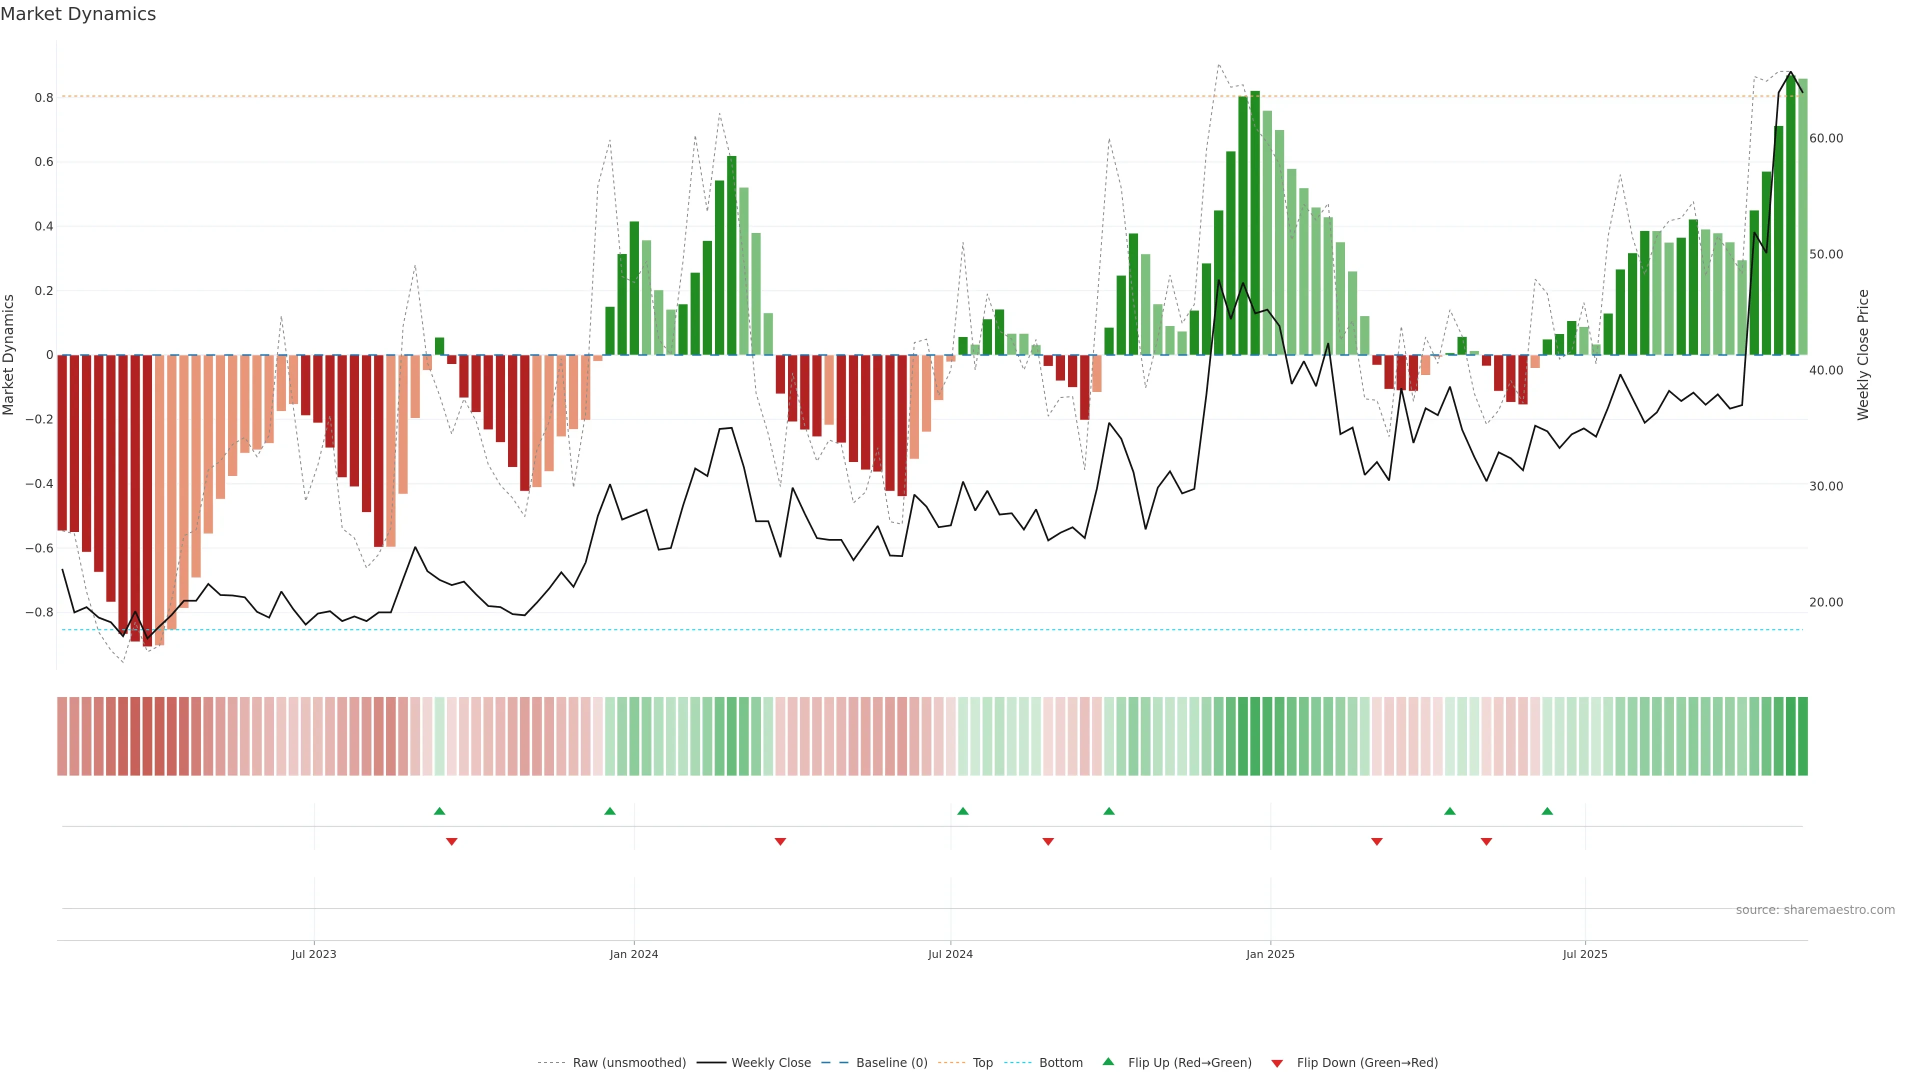
Task: Click the source: sharemaestro.com text
Action: pyautogui.click(x=1815, y=909)
